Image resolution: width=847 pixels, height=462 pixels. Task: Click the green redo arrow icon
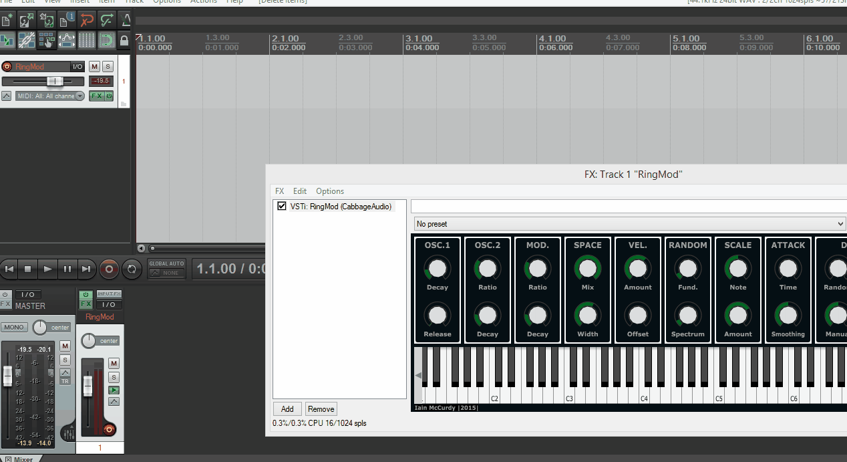pyautogui.click(x=107, y=21)
